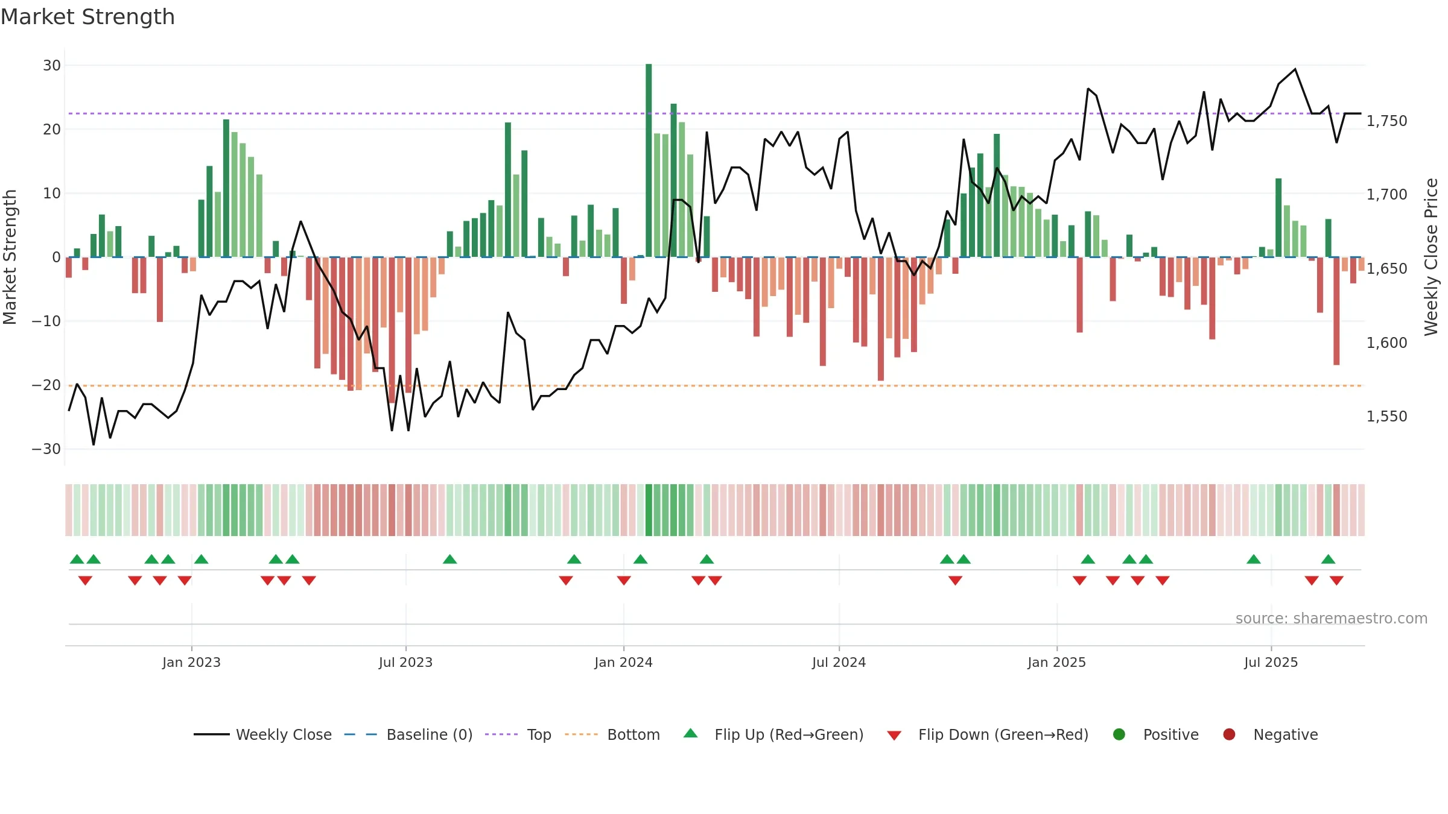Screen dimensions: 1448x814
Task: Click the Jul 2025 axis label
Action: [x=1271, y=662]
